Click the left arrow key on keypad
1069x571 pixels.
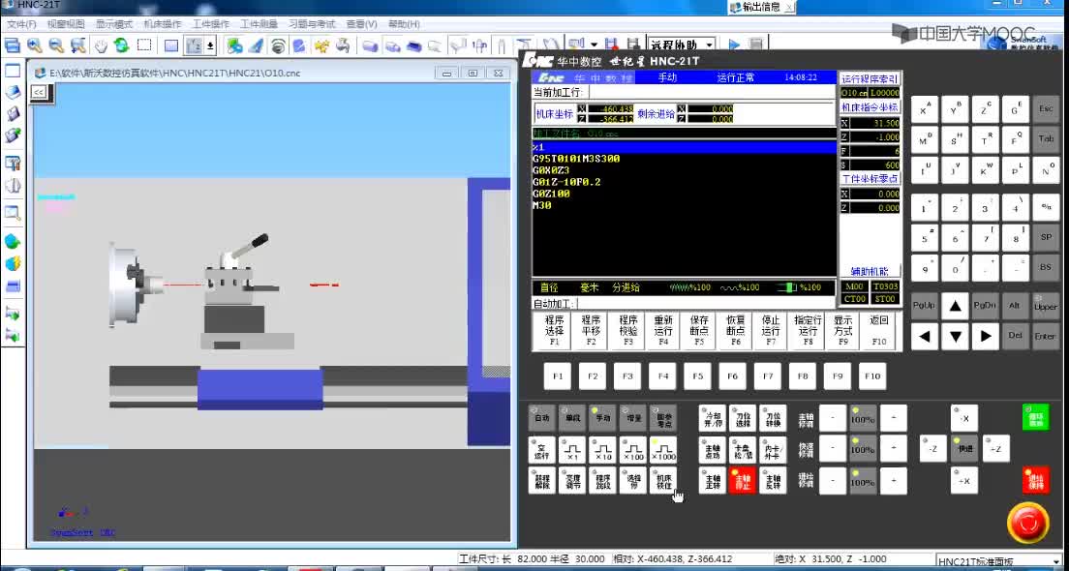[925, 336]
